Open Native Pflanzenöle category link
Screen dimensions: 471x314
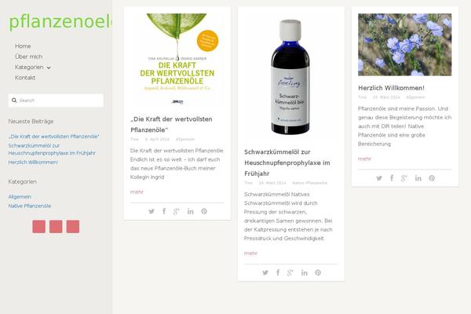click(x=30, y=206)
